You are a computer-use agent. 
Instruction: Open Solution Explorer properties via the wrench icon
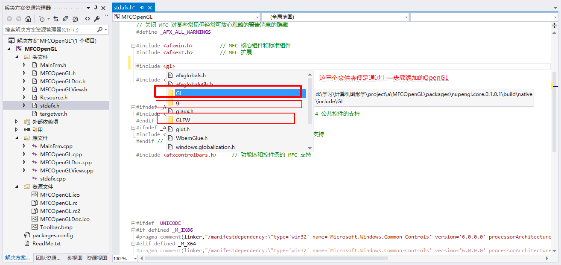(97, 19)
